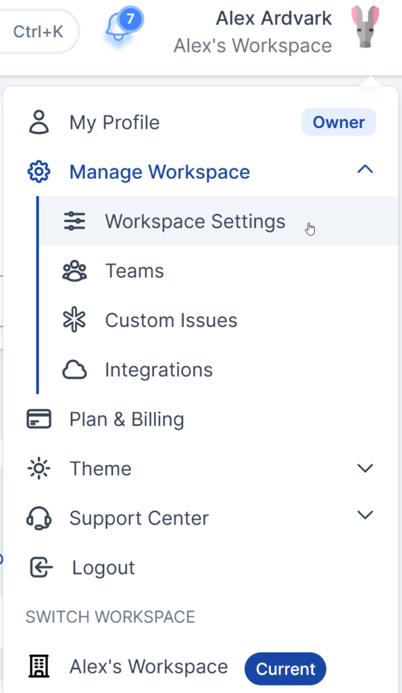The height and width of the screenshot is (693, 402).
Task: Expand the Theme options
Action: [366, 468]
